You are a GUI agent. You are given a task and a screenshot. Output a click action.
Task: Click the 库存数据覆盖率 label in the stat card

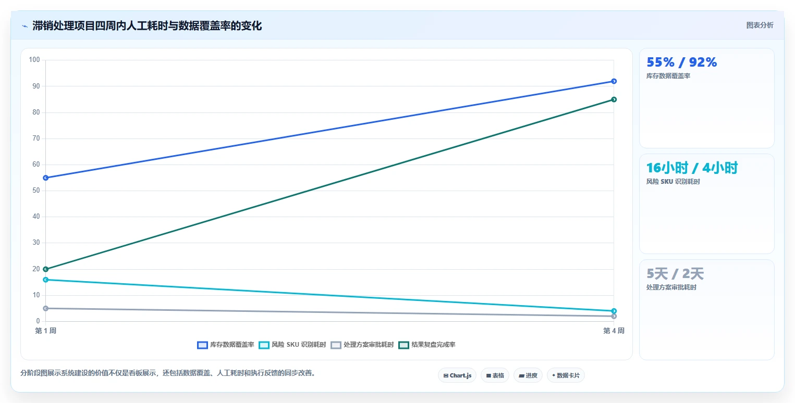(668, 76)
